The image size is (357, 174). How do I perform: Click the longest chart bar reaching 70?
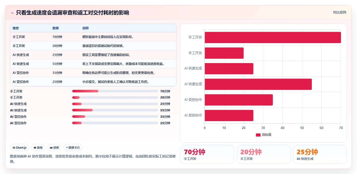(273, 37)
